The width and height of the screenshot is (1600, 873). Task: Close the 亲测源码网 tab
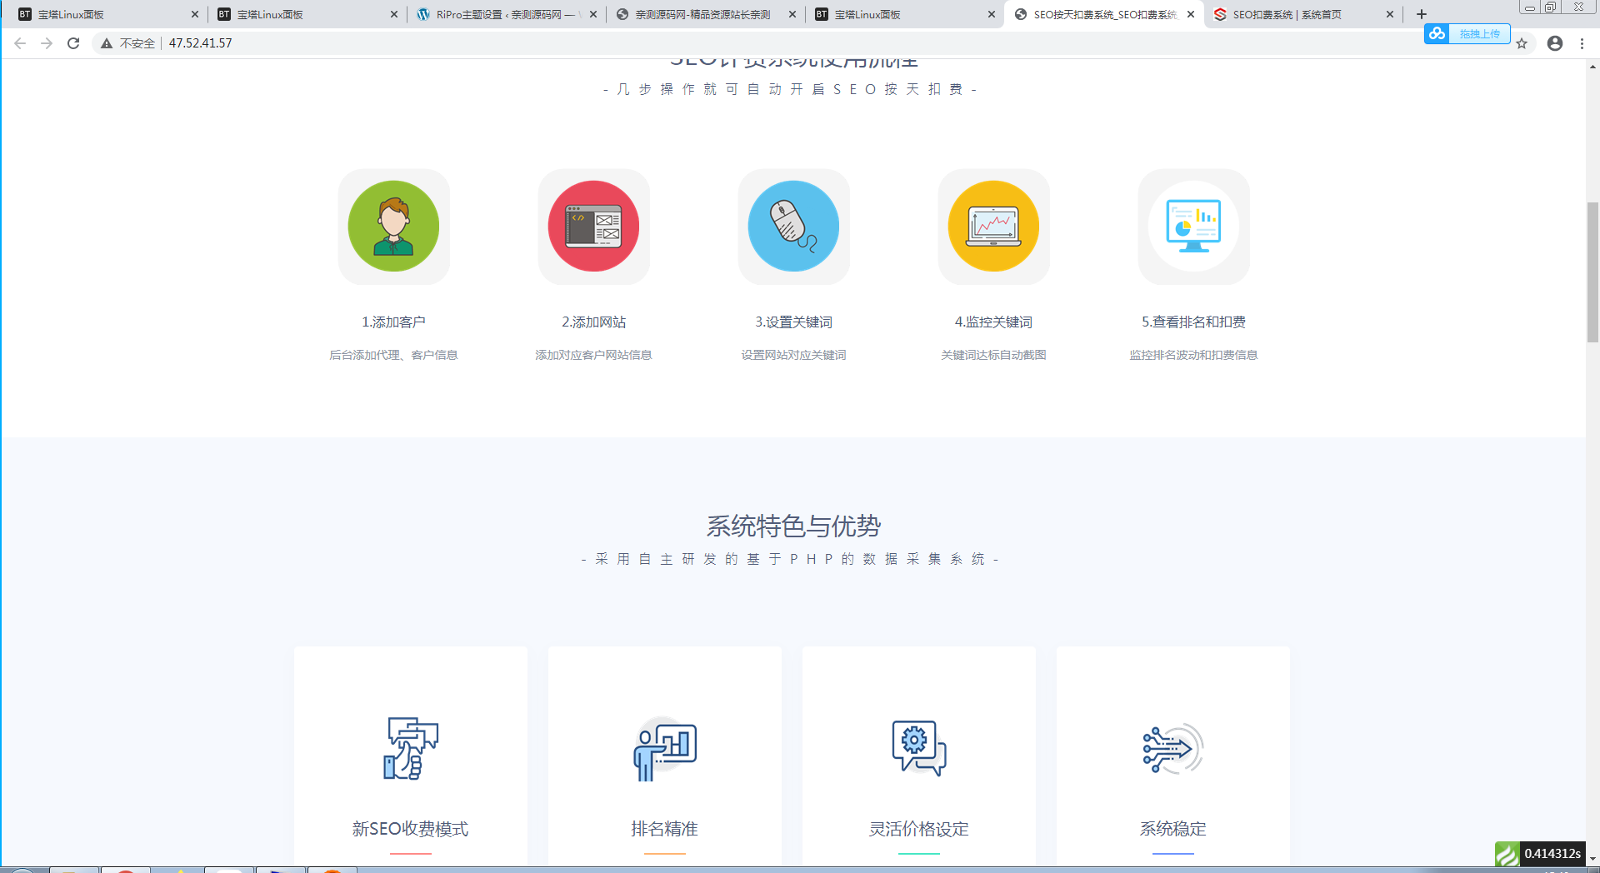point(792,14)
